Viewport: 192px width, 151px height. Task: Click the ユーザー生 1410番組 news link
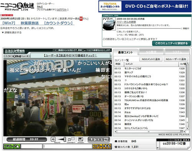pyautogui.click(x=70, y=56)
